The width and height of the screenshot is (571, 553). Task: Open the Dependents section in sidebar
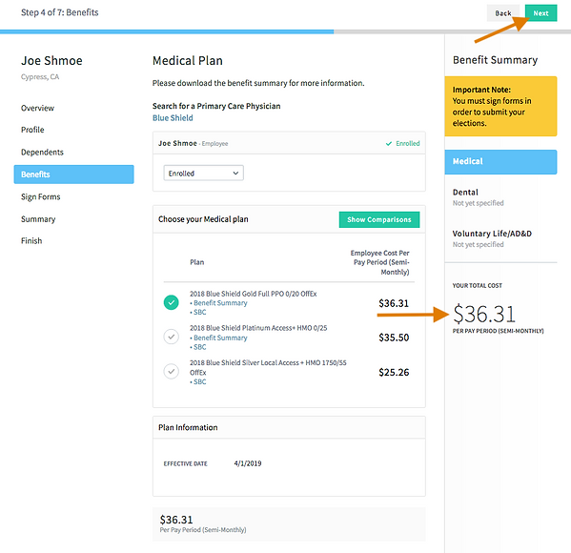point(42,153)
